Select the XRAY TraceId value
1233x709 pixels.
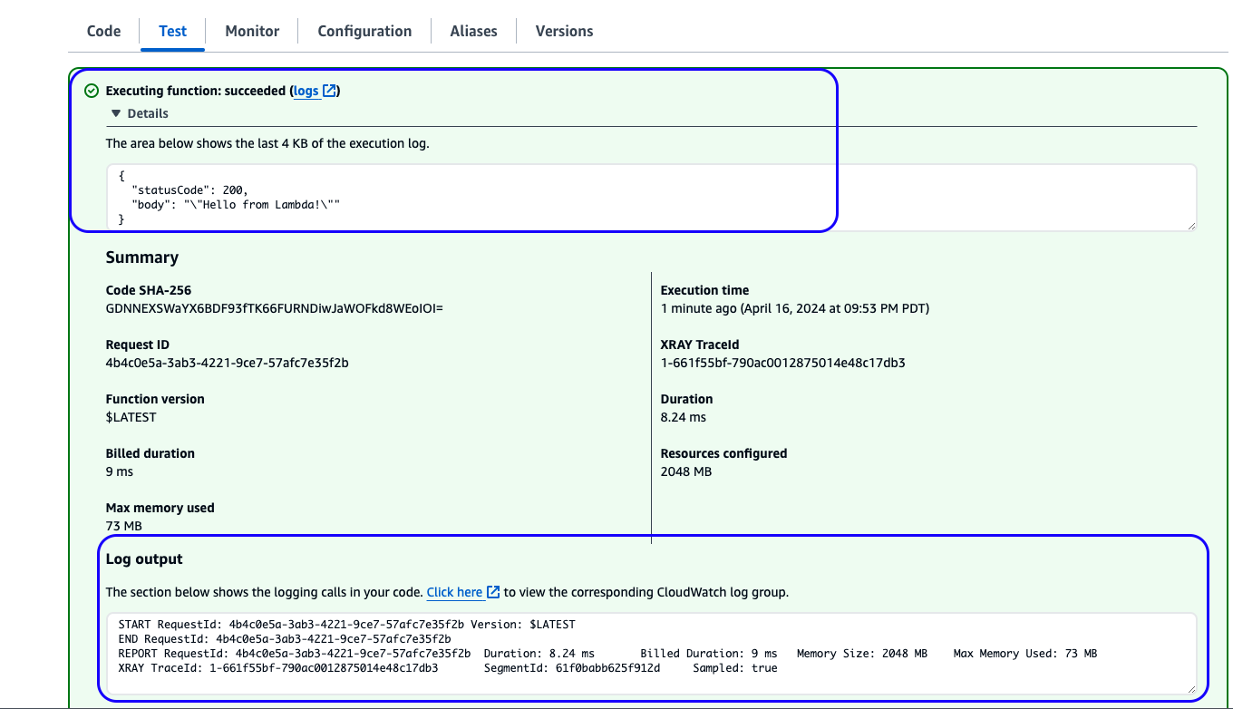click(783, 363)
